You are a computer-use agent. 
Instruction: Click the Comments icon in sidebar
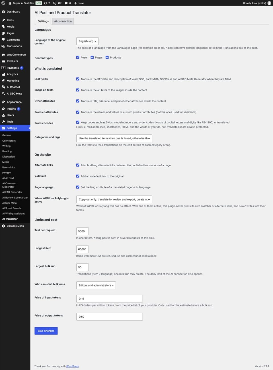(3, 40)
